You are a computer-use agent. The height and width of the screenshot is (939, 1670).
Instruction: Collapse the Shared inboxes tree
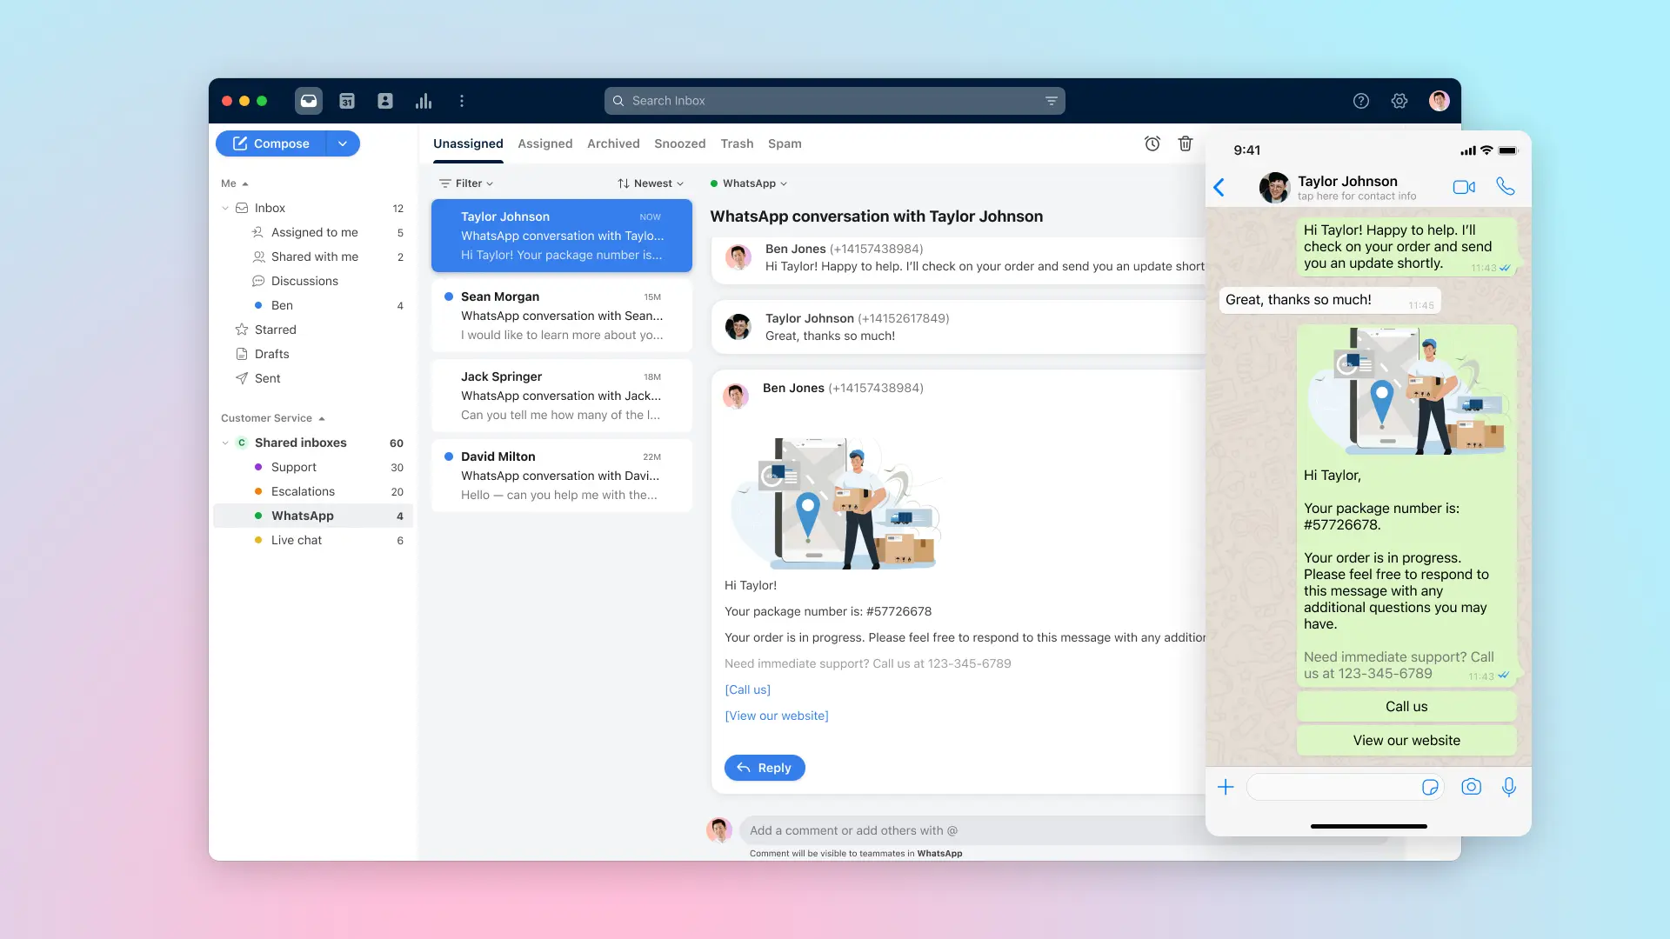(x=225, y=443)
